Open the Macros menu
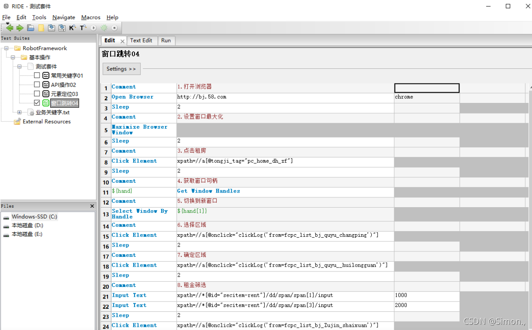The width and height of the screenshot is (532, 330). 91,17
